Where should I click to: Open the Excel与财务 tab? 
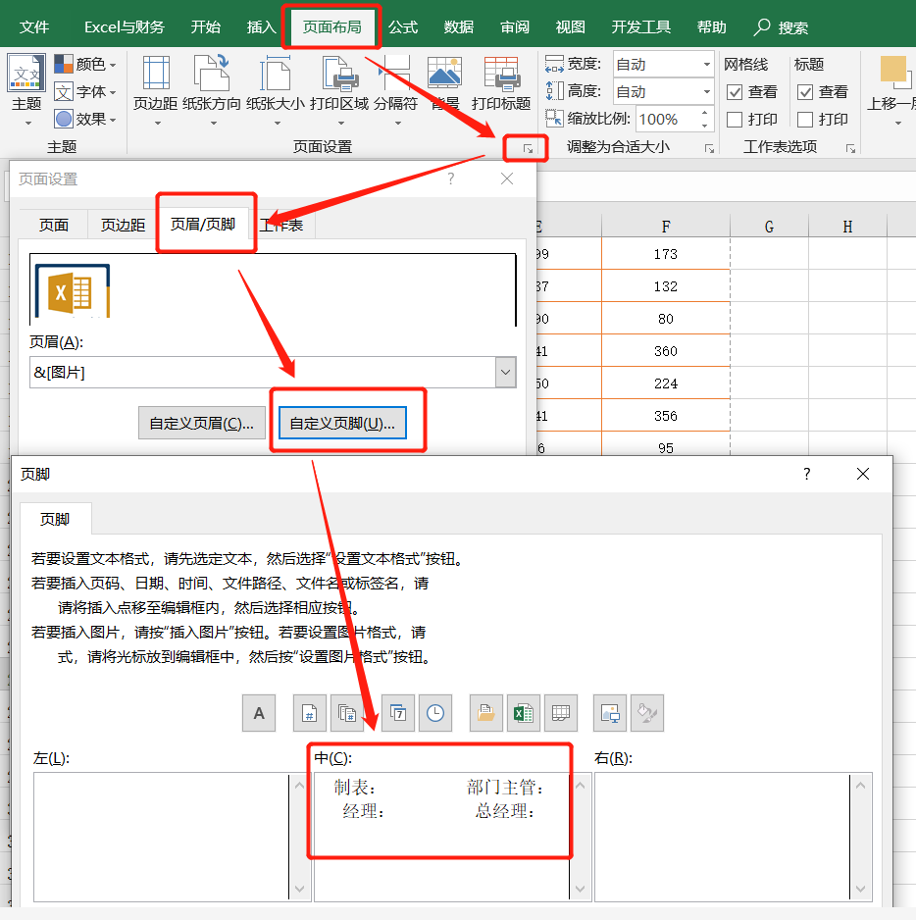[x=125, y=27]
